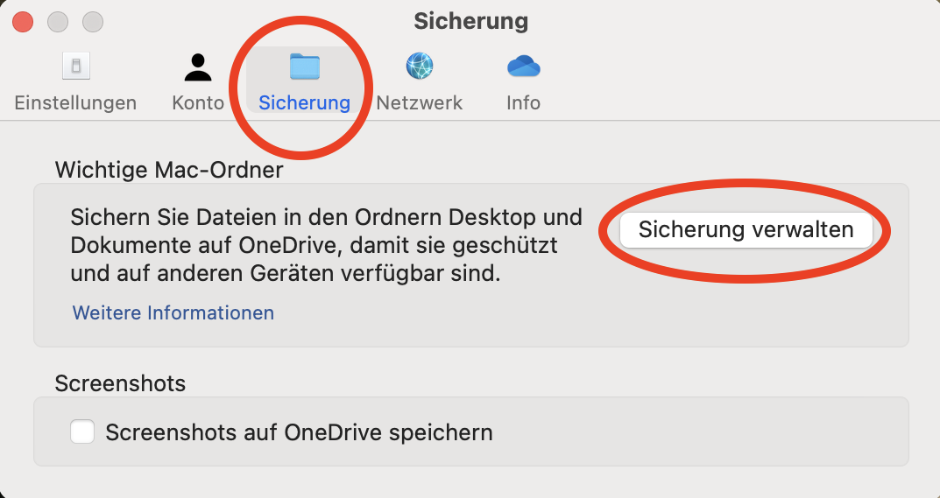Open the Info tab label
This screenshot has height=498, width=940.
(x=523, y=102)
